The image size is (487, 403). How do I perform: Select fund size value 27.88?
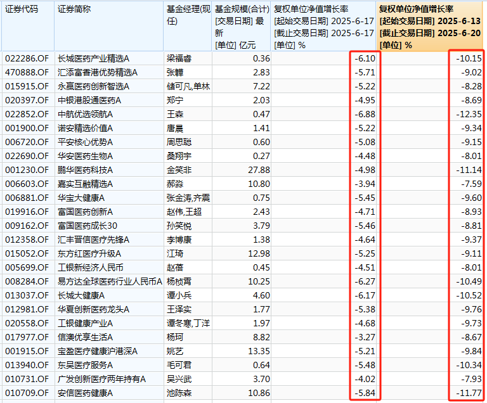[259, 170]
